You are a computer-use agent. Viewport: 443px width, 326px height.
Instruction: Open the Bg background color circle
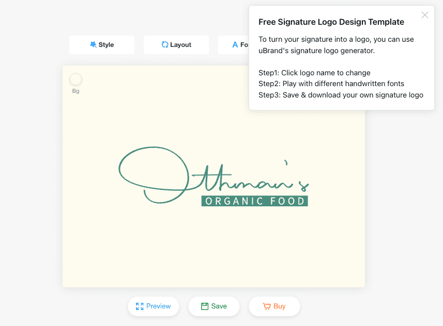coord(75,79)
